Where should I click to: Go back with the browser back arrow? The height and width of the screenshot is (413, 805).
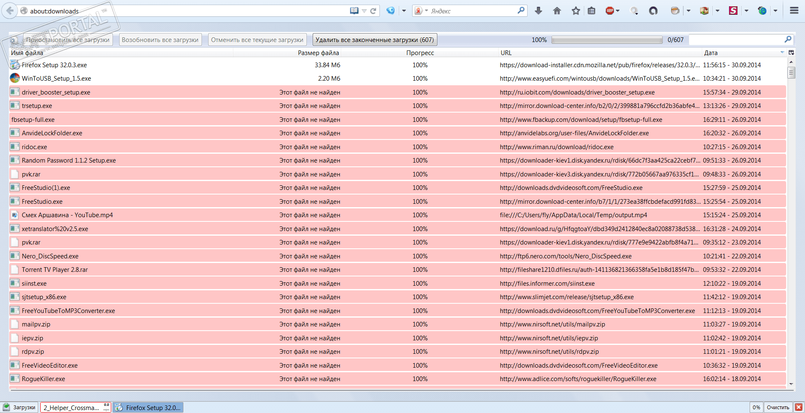click(x=10, y=11)
